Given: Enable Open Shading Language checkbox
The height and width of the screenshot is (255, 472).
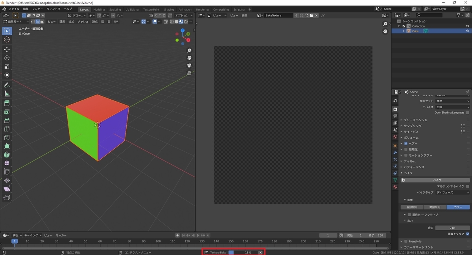Looking at the screenshot, I should point(468,113).
